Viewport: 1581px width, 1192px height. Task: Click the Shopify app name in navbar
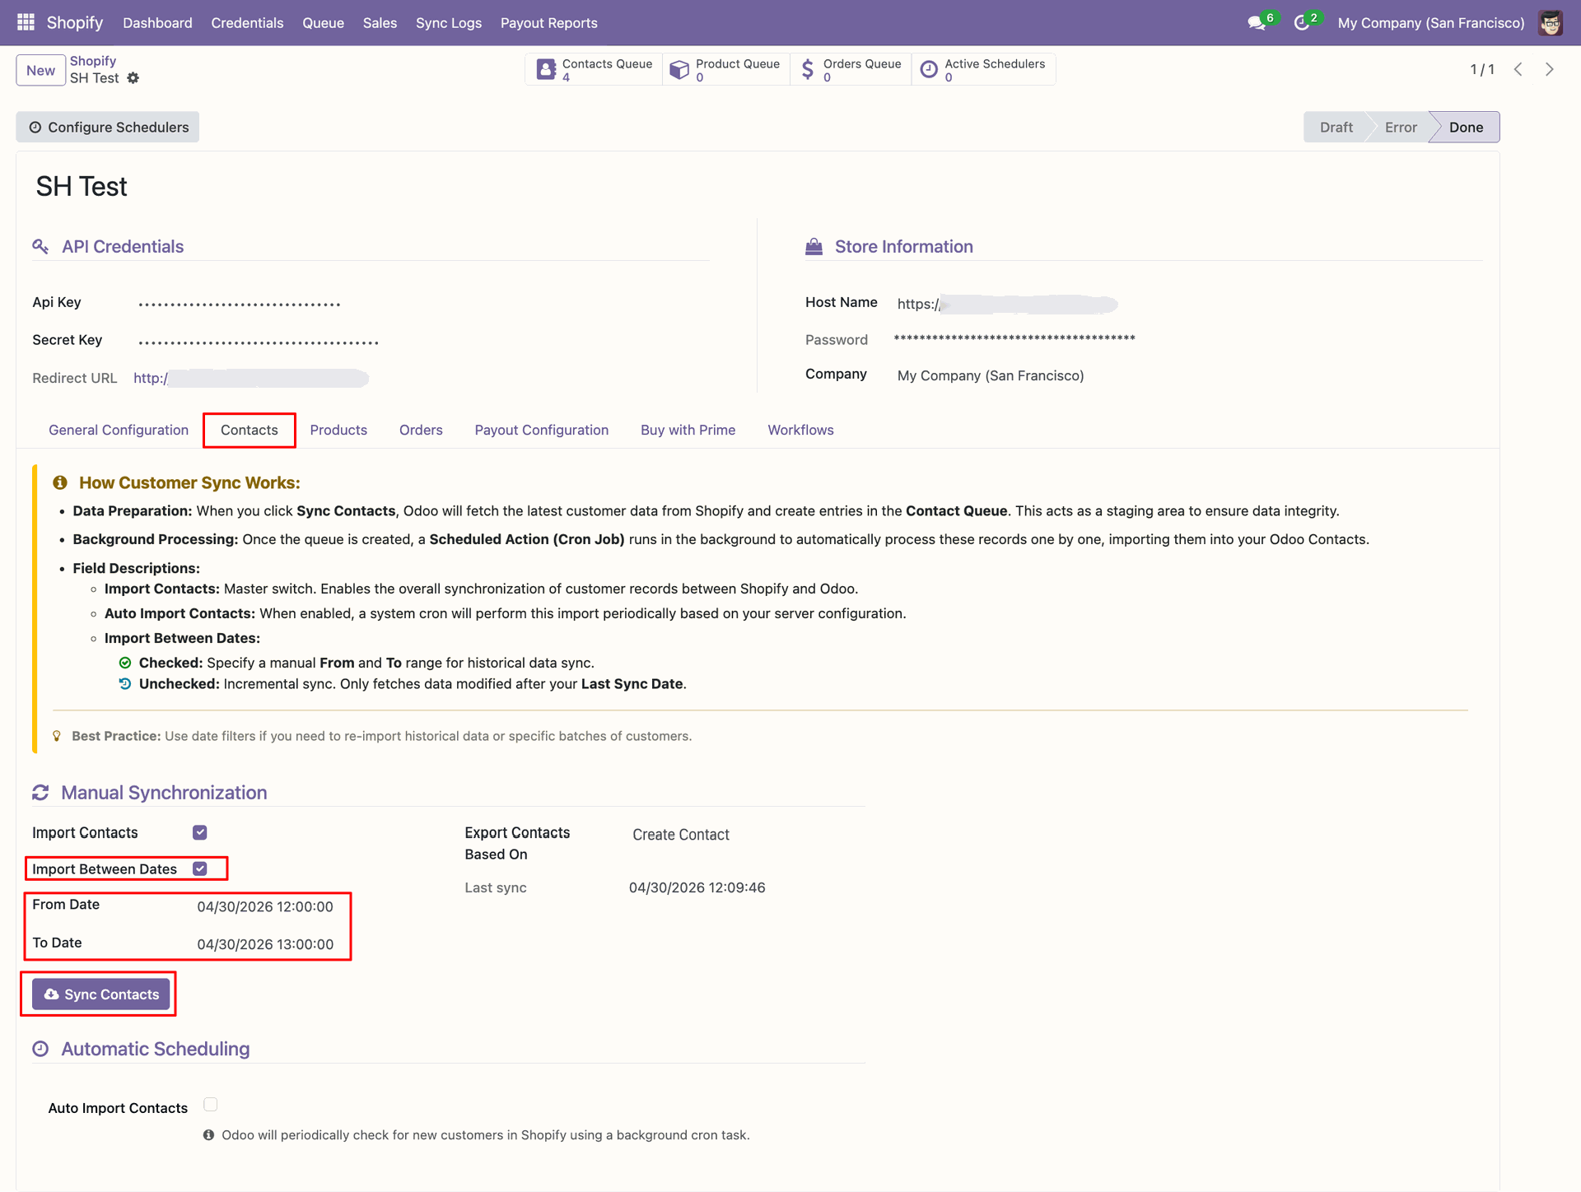pyautogui.click(x=75, y=22)
